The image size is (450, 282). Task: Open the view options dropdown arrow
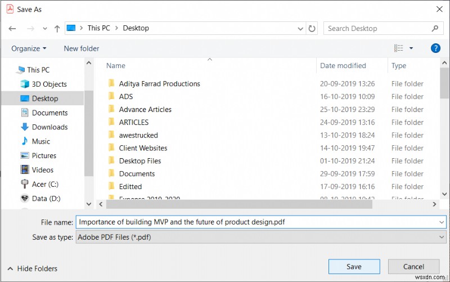click(411, 48)
